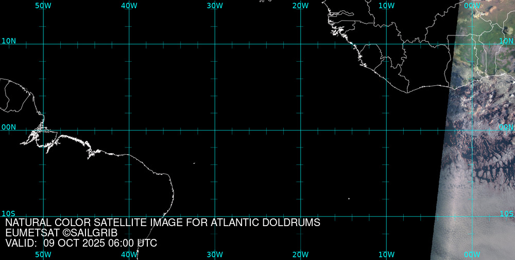This screenshot has height=260, width=515.
Task: Click the grid intersection of 30W and the equator
Action: [x=215, y=130]
